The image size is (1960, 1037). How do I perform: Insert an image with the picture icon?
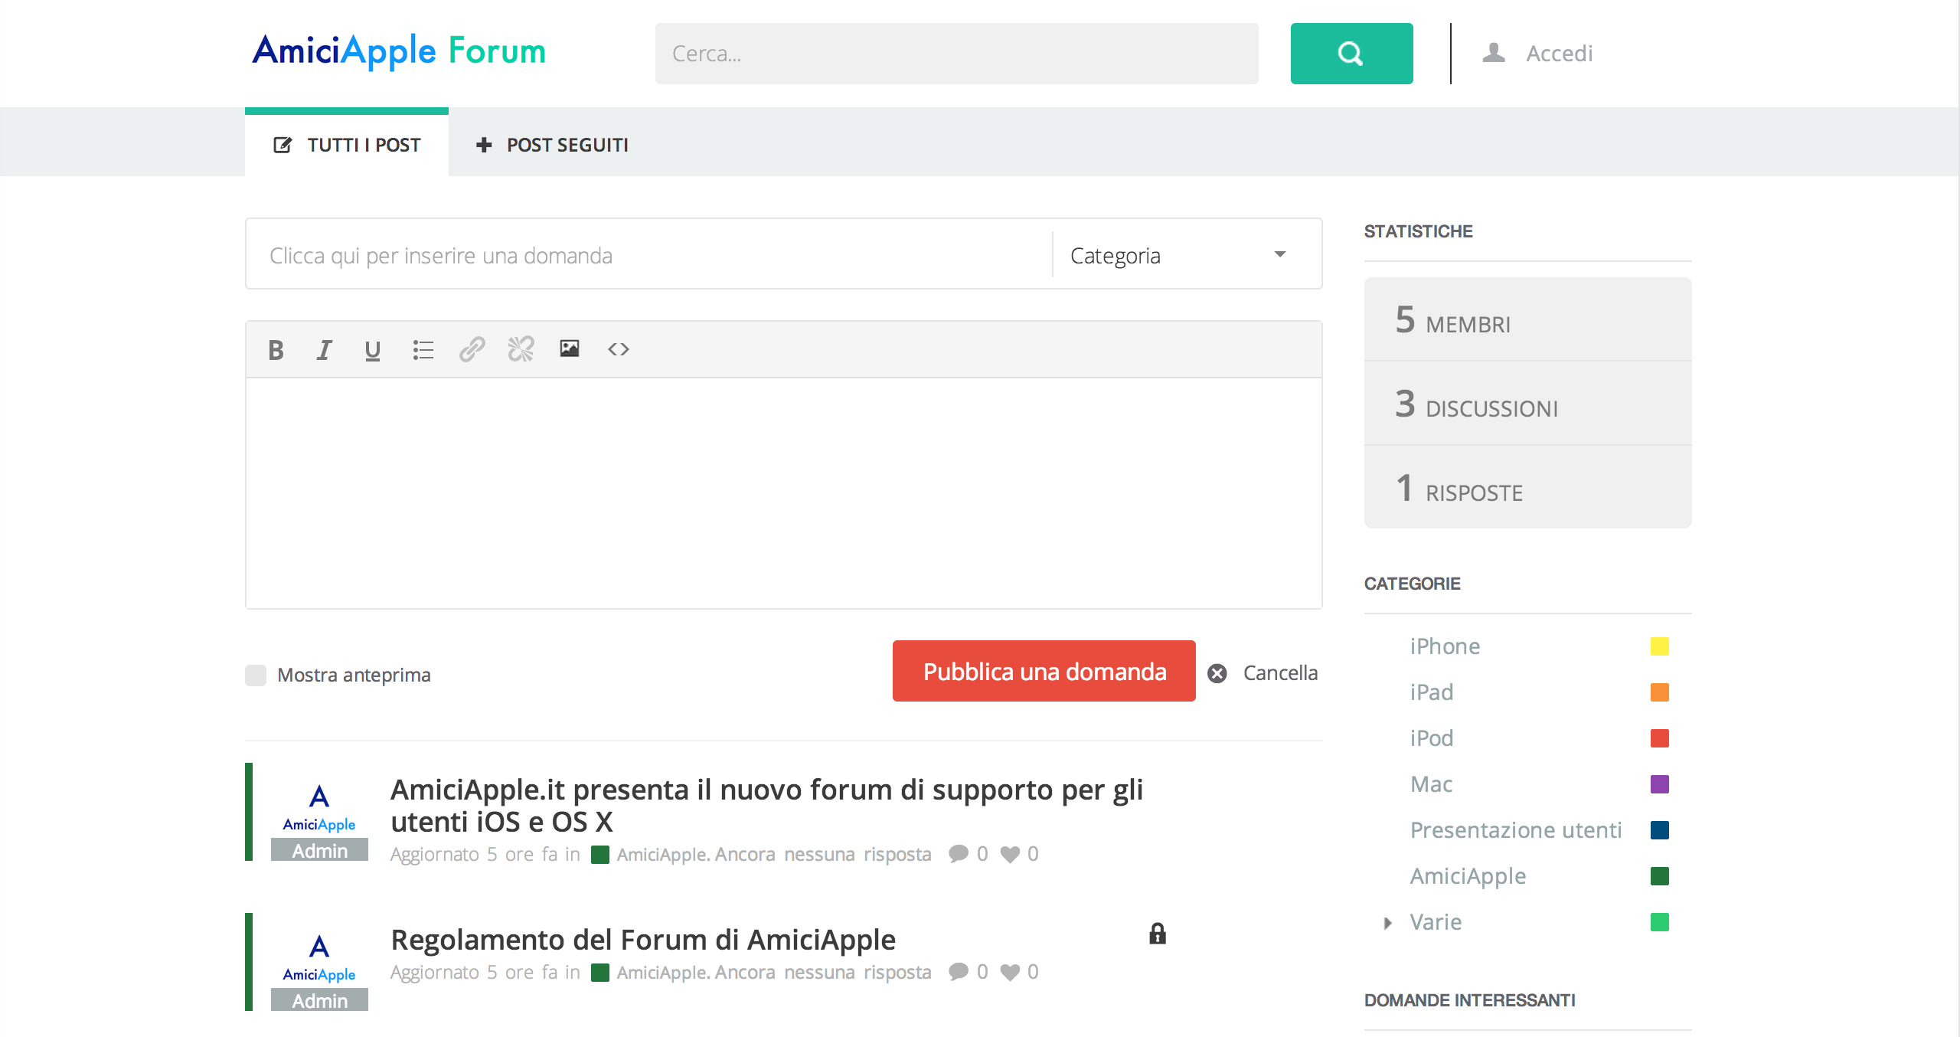[570, 348]
